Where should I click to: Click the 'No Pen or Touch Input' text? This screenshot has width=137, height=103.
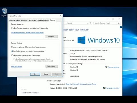(87, 60)
